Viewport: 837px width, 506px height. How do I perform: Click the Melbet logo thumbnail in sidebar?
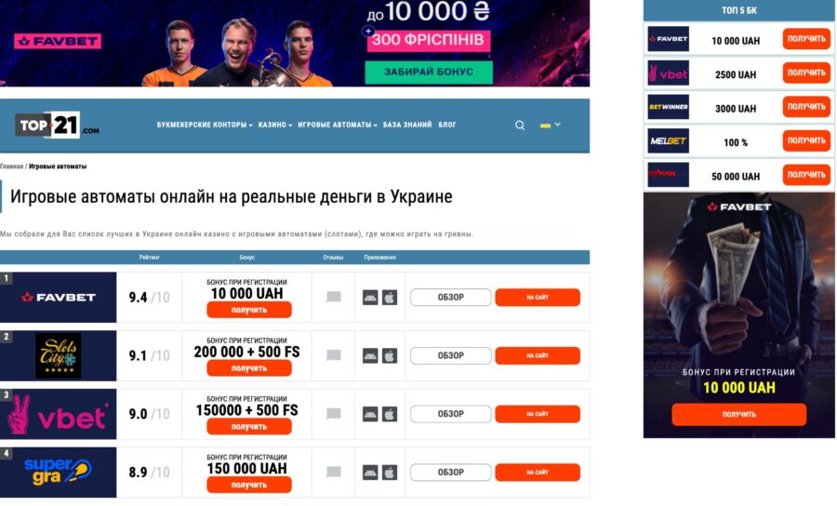[x=669, y=140]
